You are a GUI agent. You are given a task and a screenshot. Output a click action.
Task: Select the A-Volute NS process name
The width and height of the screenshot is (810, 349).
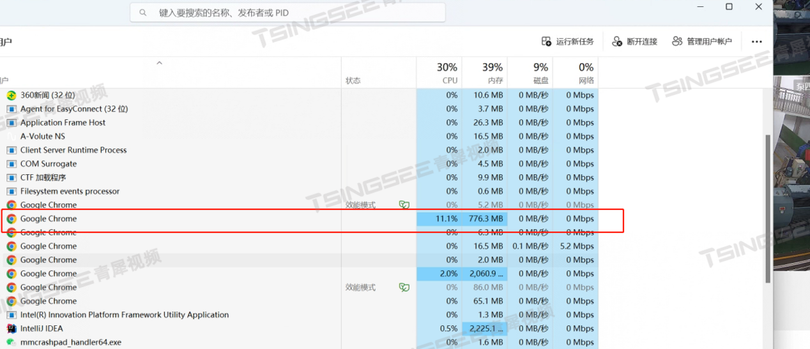coord(42,136)
